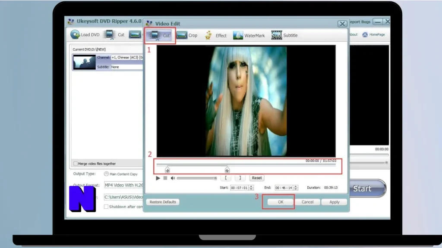Click the Report Bugs link
This screenshot has width=442, height=248.
pos(360,22)
